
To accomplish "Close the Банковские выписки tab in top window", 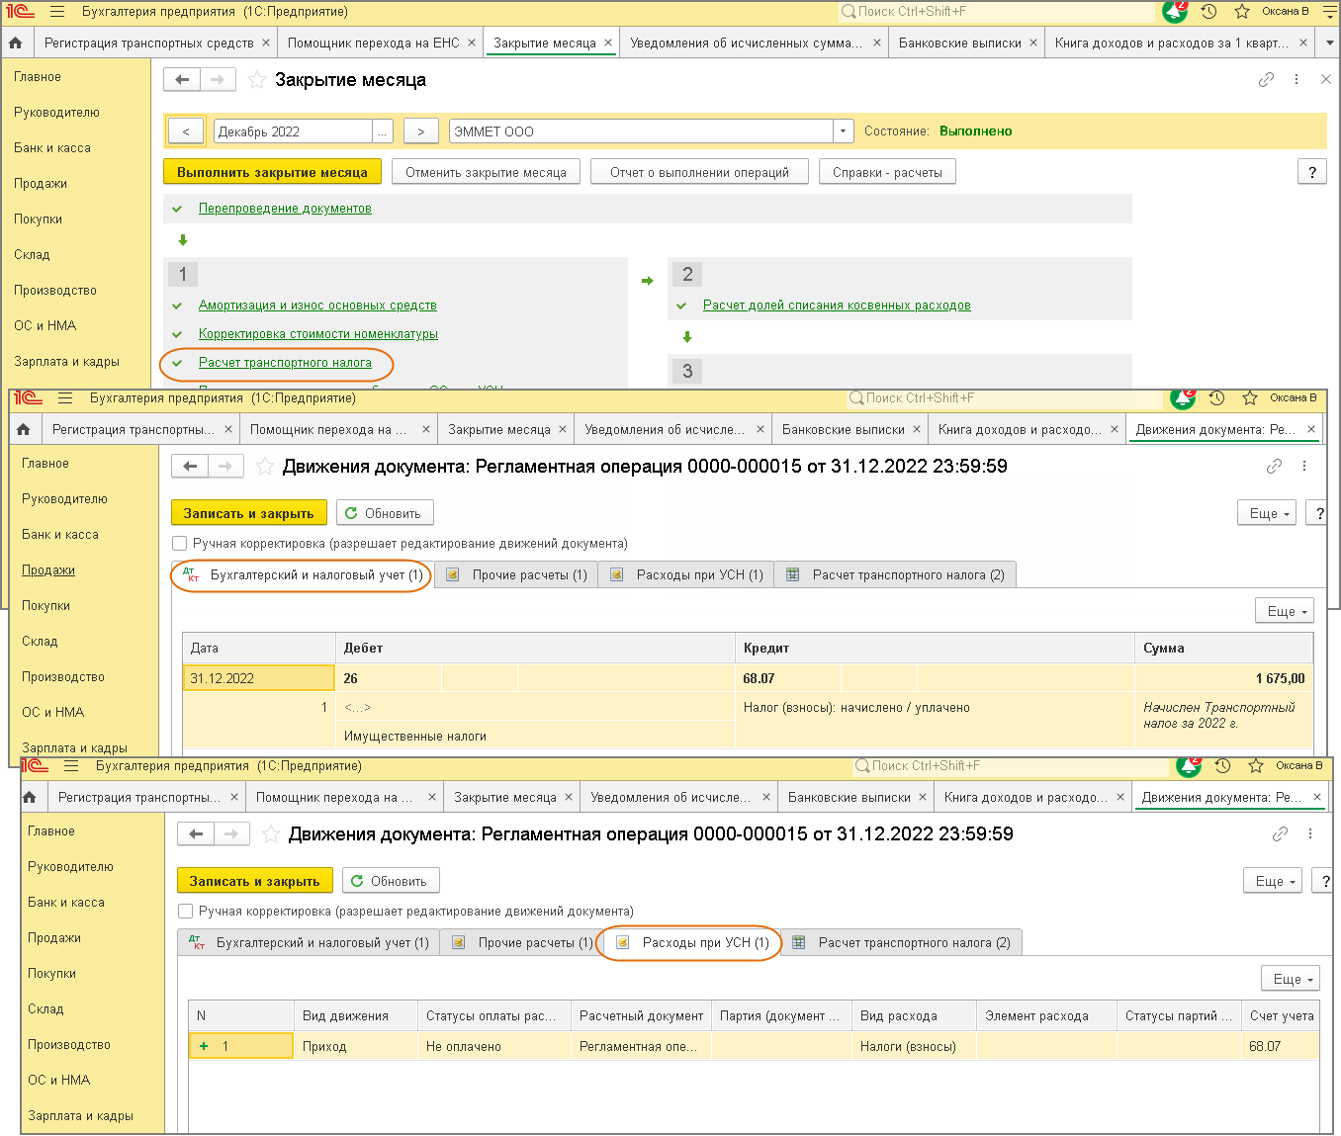I will point(1033,43).
